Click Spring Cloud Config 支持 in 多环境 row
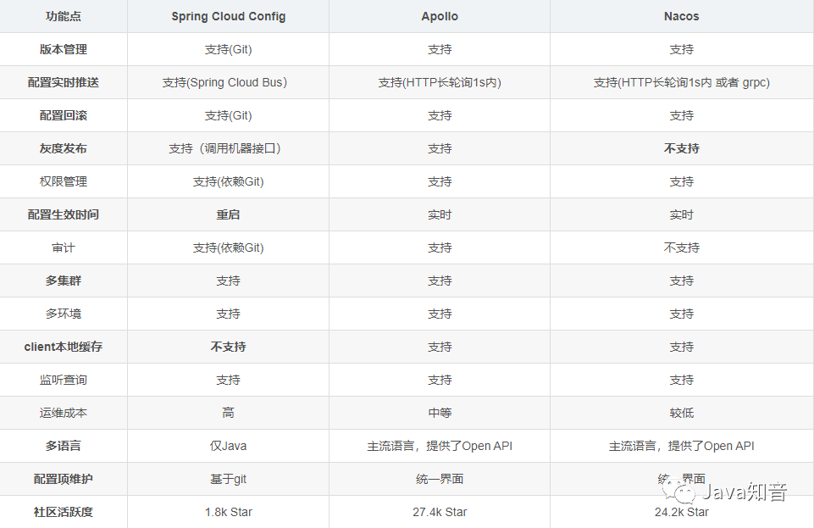This screenshot has width=814, height=528. (229, 314)
